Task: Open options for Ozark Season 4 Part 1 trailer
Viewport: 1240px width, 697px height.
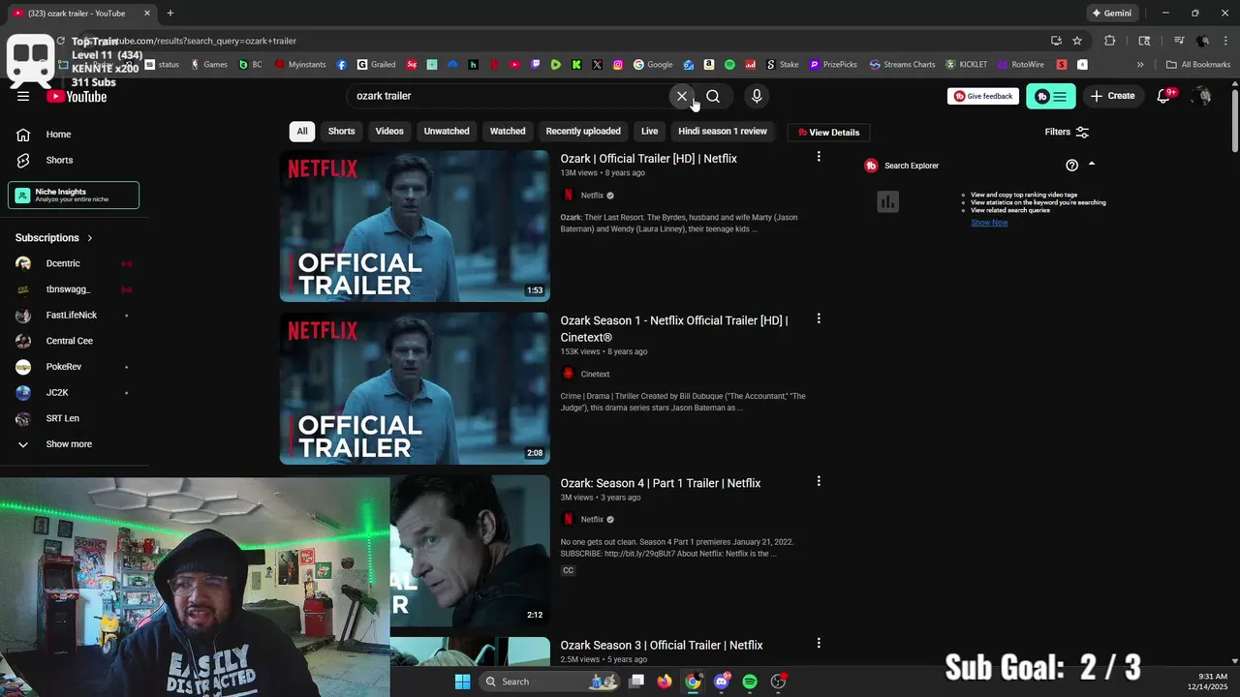Action: pyautogui.click(x=819, y=481)
